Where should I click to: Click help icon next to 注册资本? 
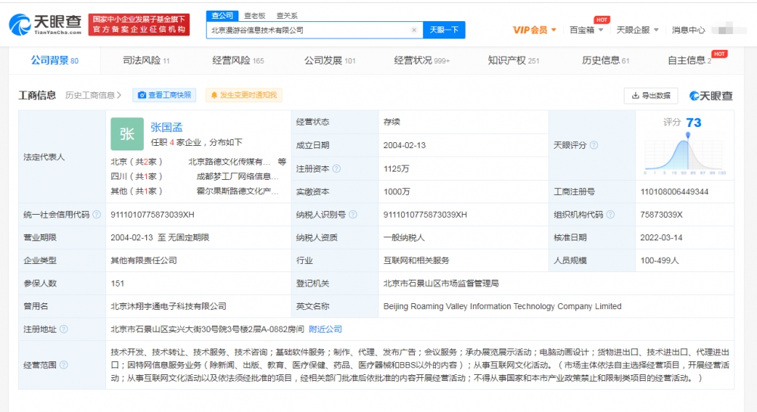[337, 169]
